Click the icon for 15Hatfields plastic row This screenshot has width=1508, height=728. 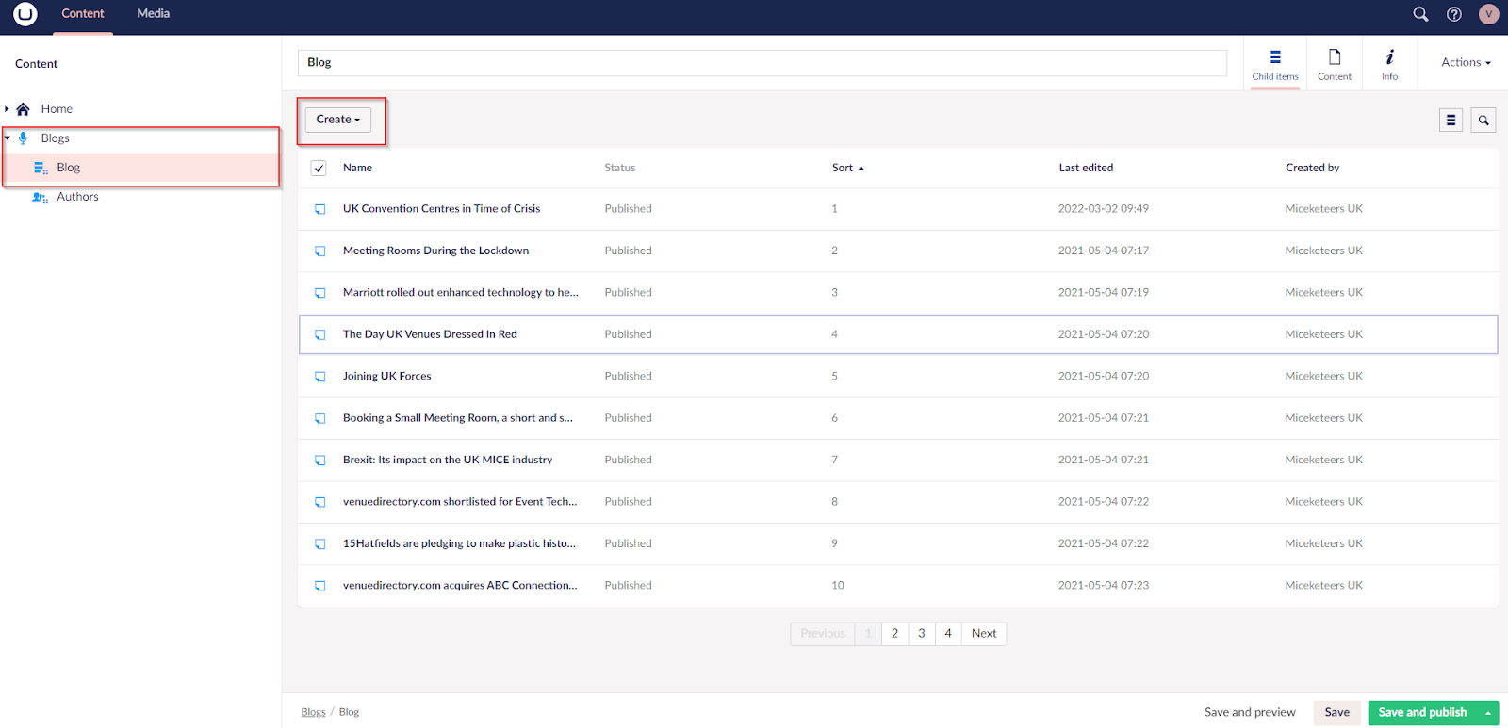[320, 544]
